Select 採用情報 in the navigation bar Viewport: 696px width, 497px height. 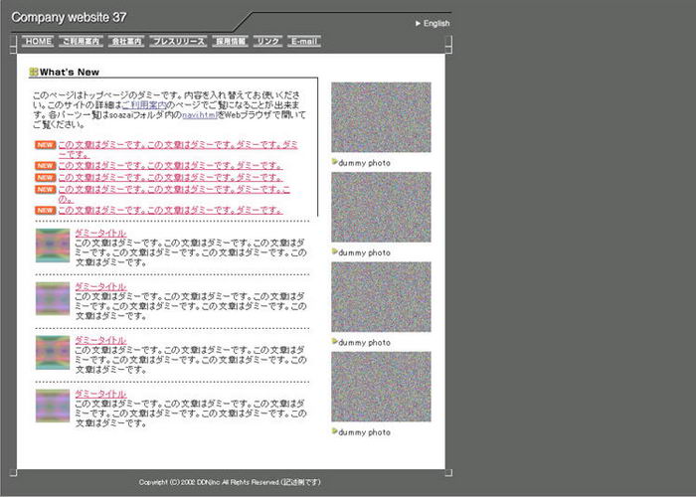[231, 42]
